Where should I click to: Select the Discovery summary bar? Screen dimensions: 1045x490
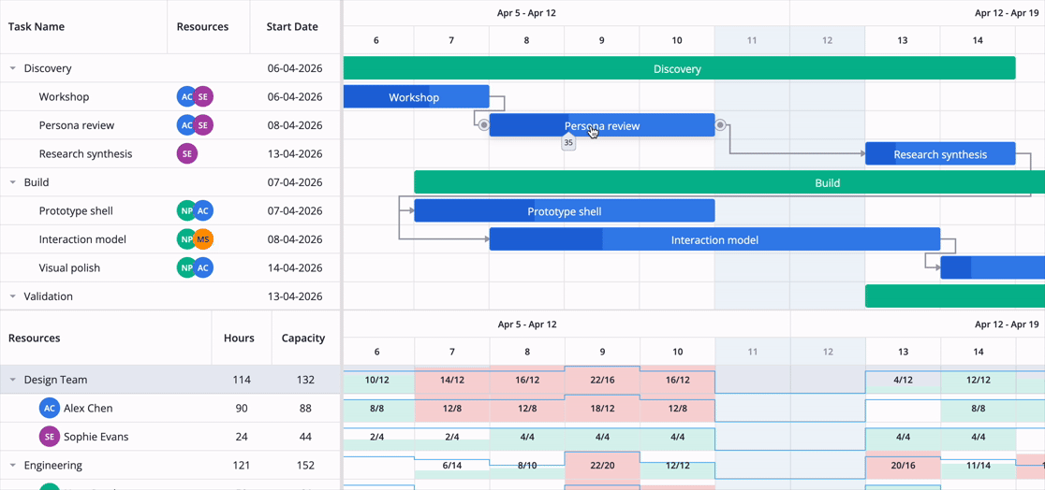679,68
